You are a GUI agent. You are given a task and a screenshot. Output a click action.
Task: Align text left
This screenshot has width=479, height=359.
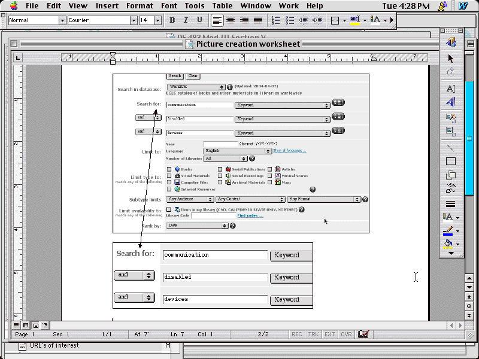tap(217, 20)
